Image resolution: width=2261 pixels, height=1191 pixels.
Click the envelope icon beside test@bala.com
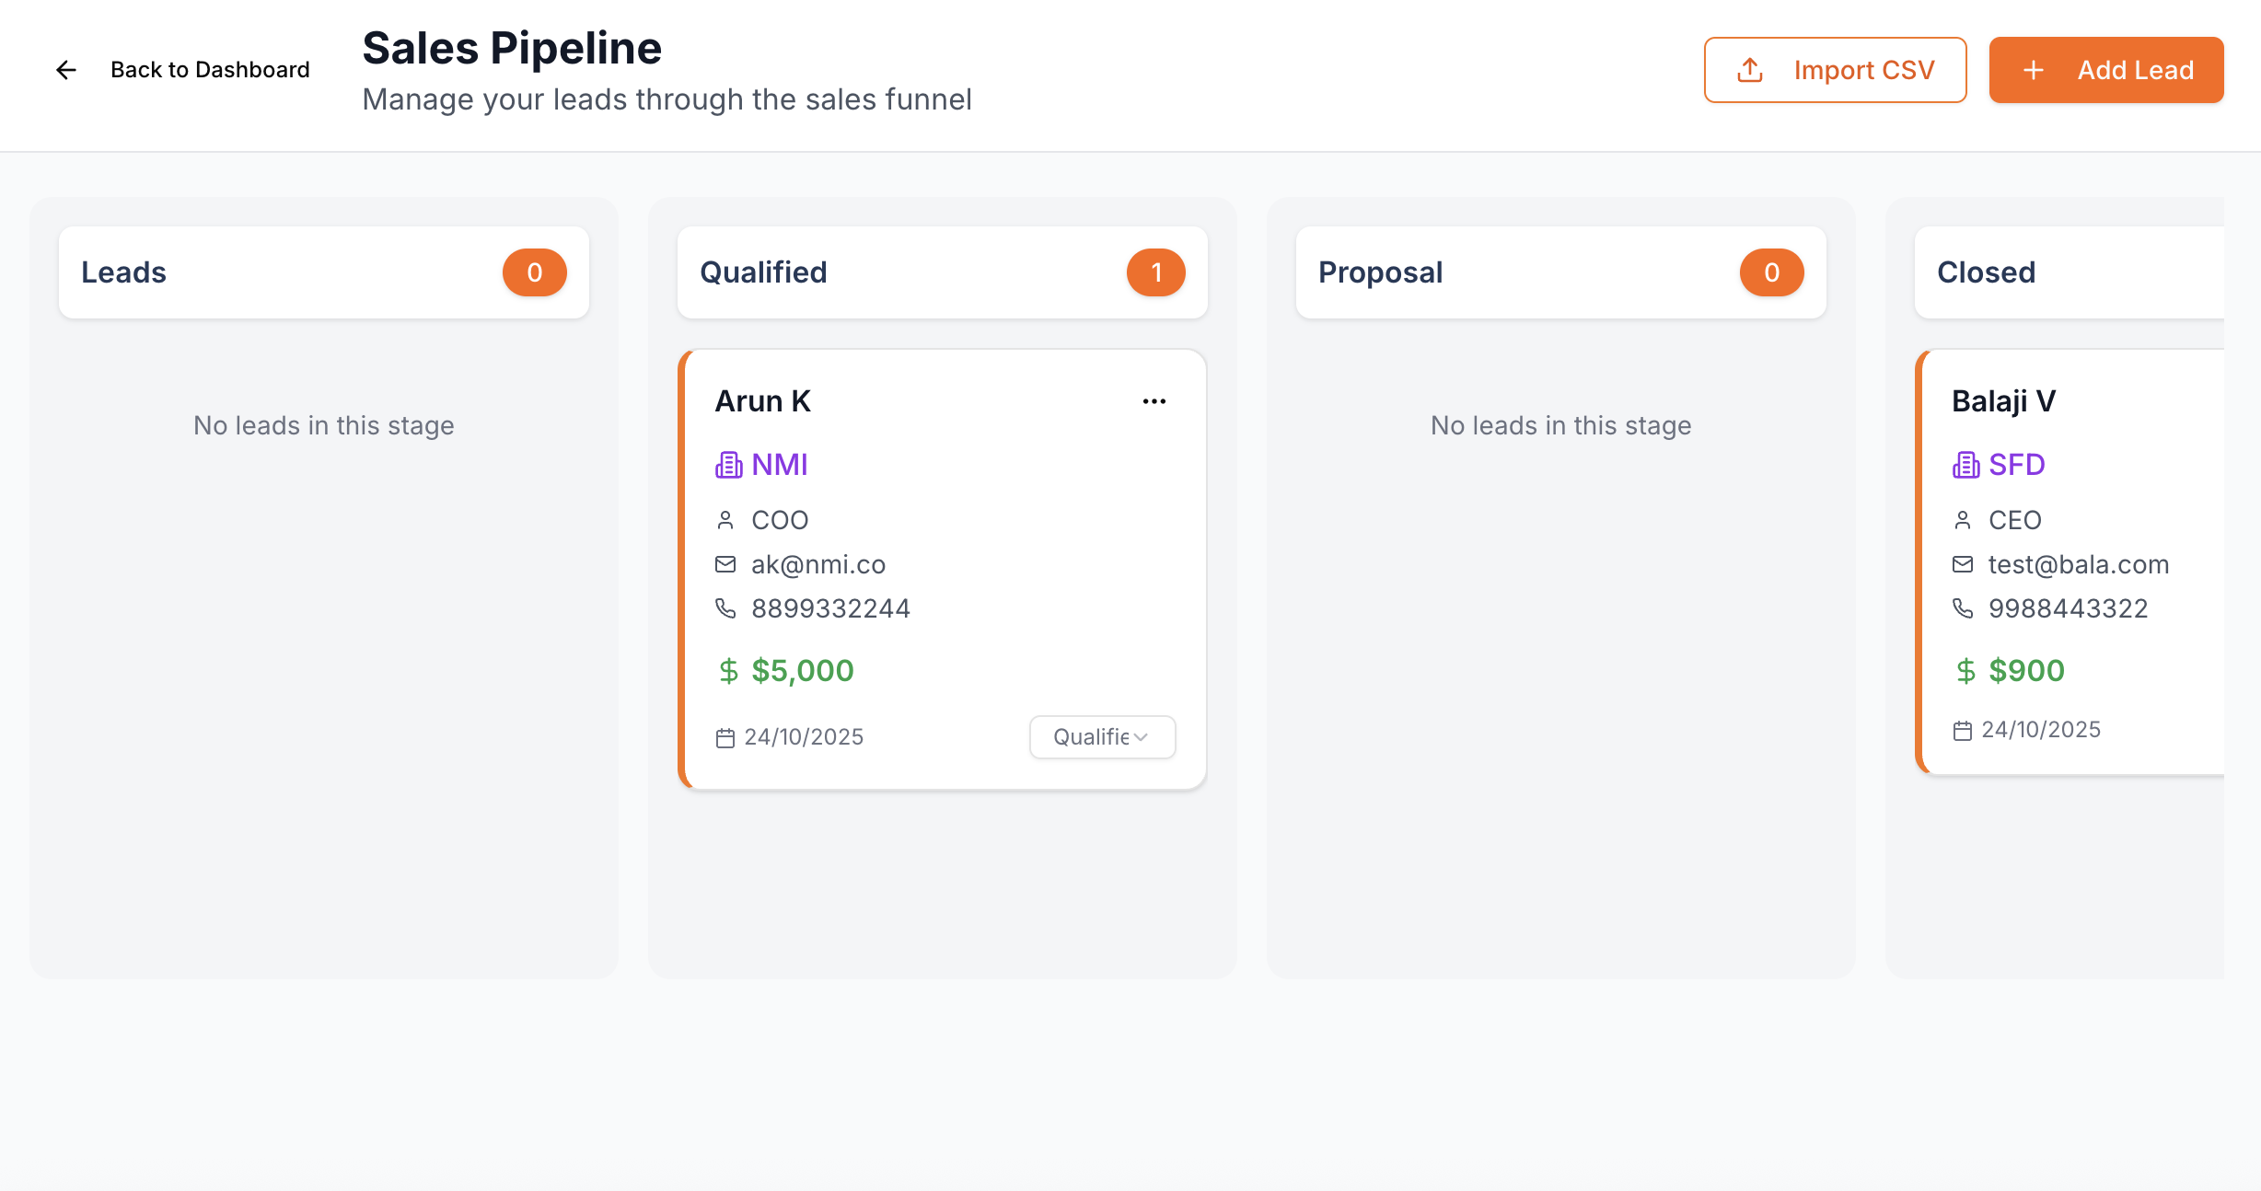click(1963, 564)
